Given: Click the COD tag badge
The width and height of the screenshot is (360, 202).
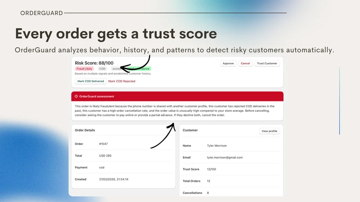Looking at the screenshot, I should 102,69.
